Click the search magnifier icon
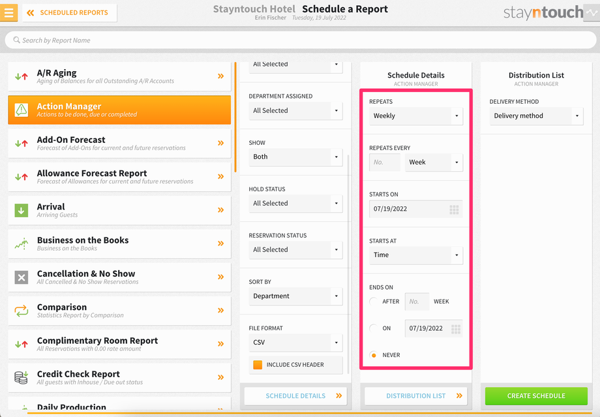This screenshot has height=417, width=600. [16, 40]
